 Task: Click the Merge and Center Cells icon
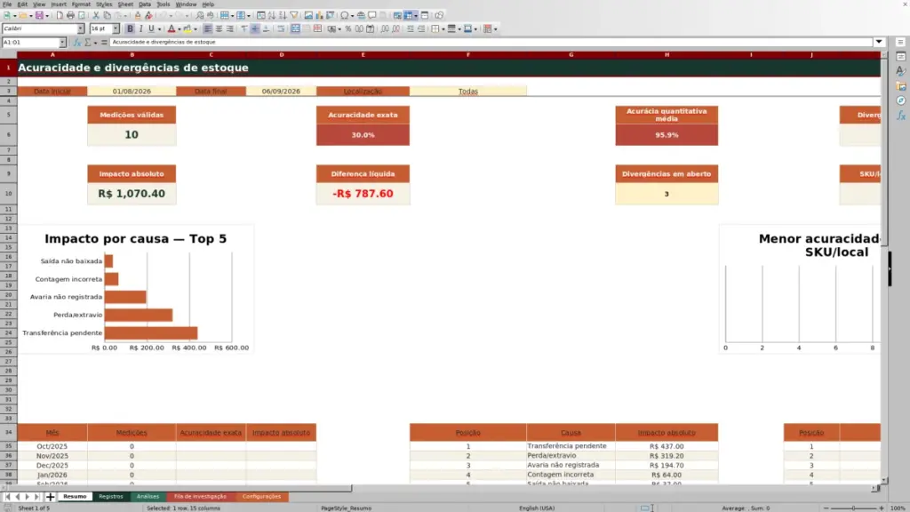(x=295, y=29)
